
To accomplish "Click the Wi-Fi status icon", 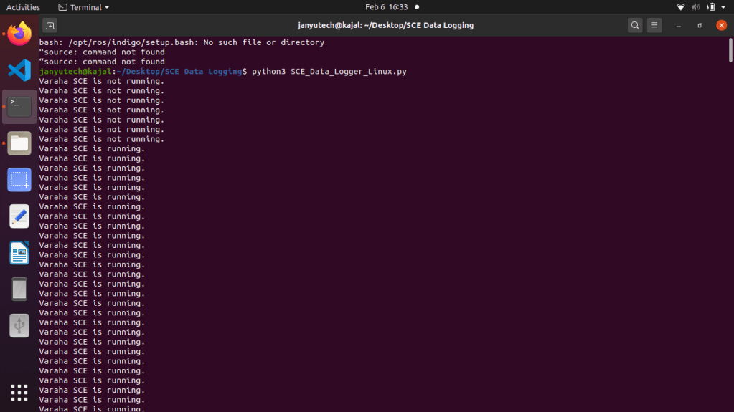I will tap(680, 7).
